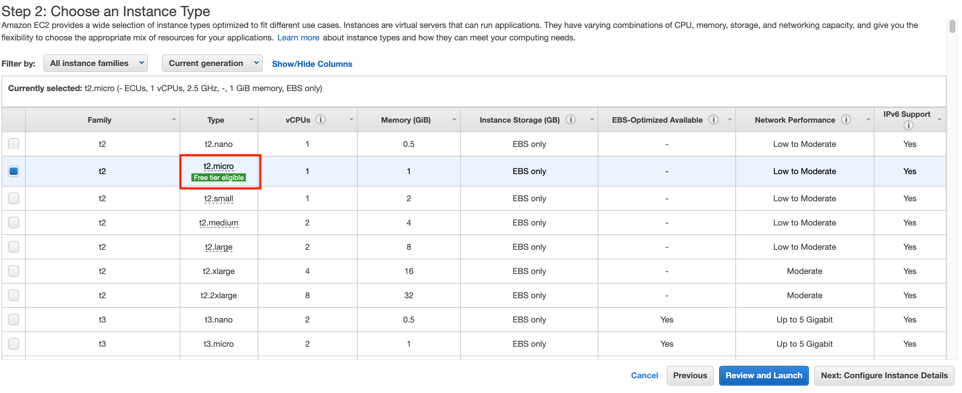Viewport: 962px width, 393px height.
Task: Click the Cancel link
Action: (x=644, y=375)
